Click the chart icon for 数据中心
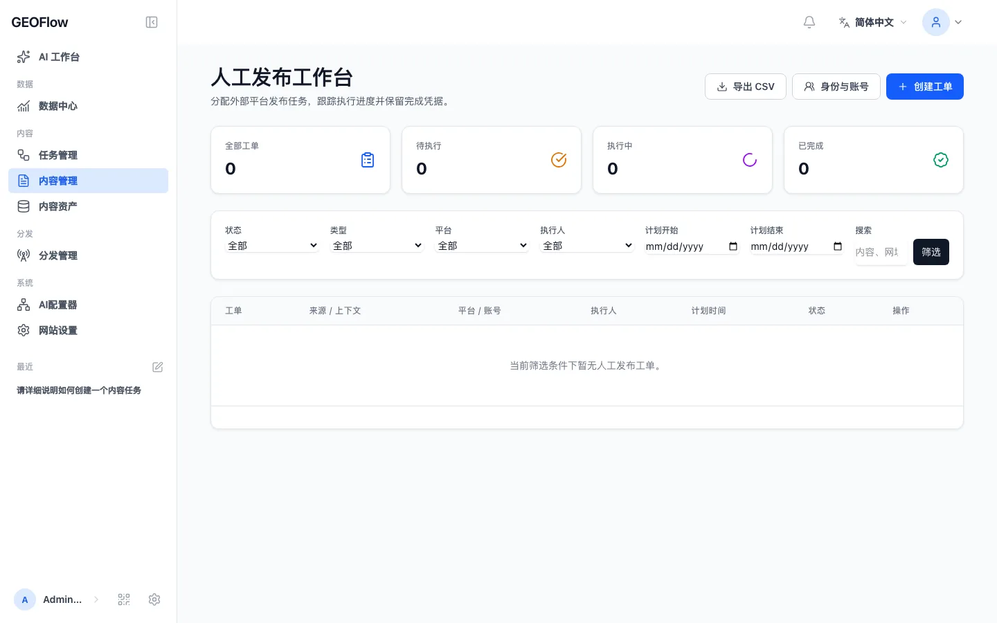The image size is (997, 623). [x=24, y=106]
